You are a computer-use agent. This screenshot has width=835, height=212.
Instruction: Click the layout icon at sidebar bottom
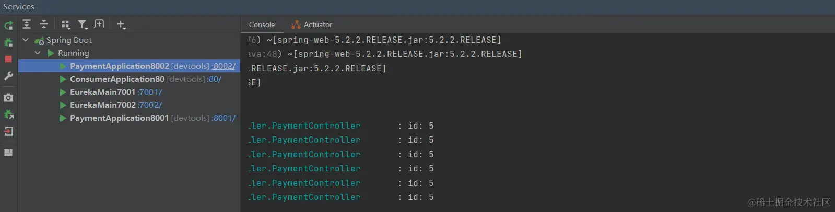click(8, 153)
